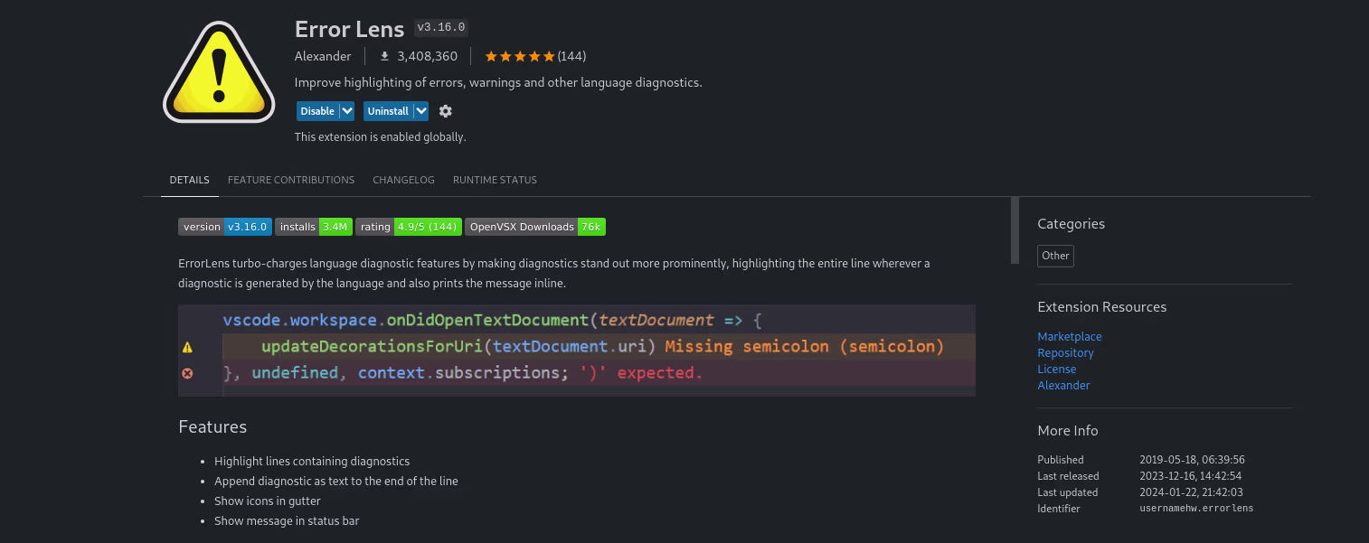Click the yellow warning gutter icon in preview
This screenshot has height=543, width=1369.
(187, 347)
